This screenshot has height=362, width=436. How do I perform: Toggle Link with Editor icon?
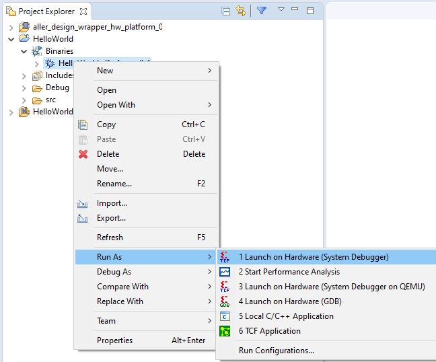point(241,11)
